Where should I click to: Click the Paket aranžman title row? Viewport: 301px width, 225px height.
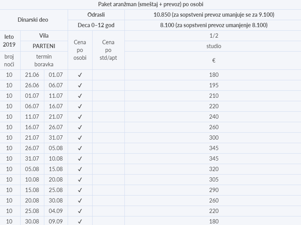coord(150,4)
